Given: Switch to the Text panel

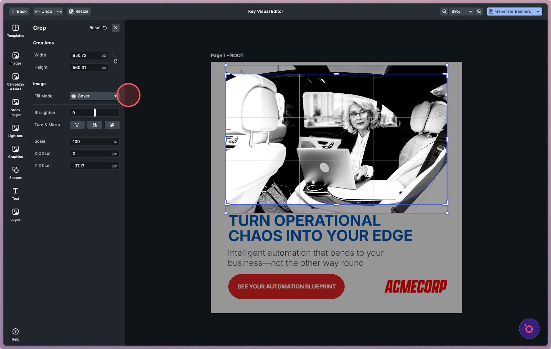Looking at the screenshot, I should 15,194.
